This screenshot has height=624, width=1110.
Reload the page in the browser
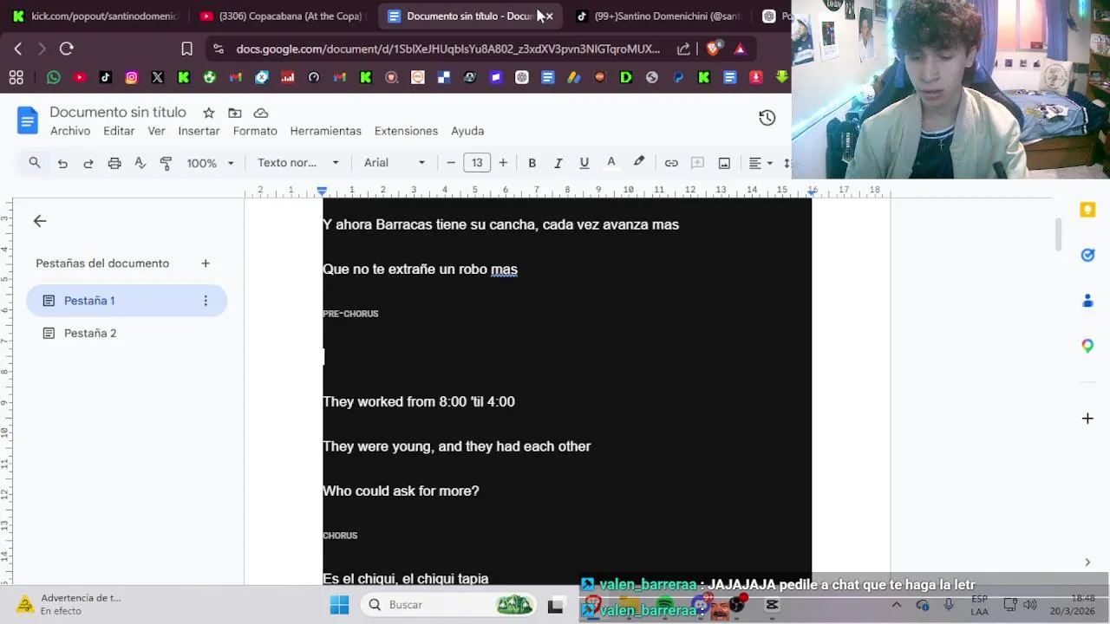coord(67,49)
